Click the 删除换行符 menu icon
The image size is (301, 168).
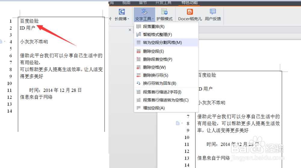(138, 75)
